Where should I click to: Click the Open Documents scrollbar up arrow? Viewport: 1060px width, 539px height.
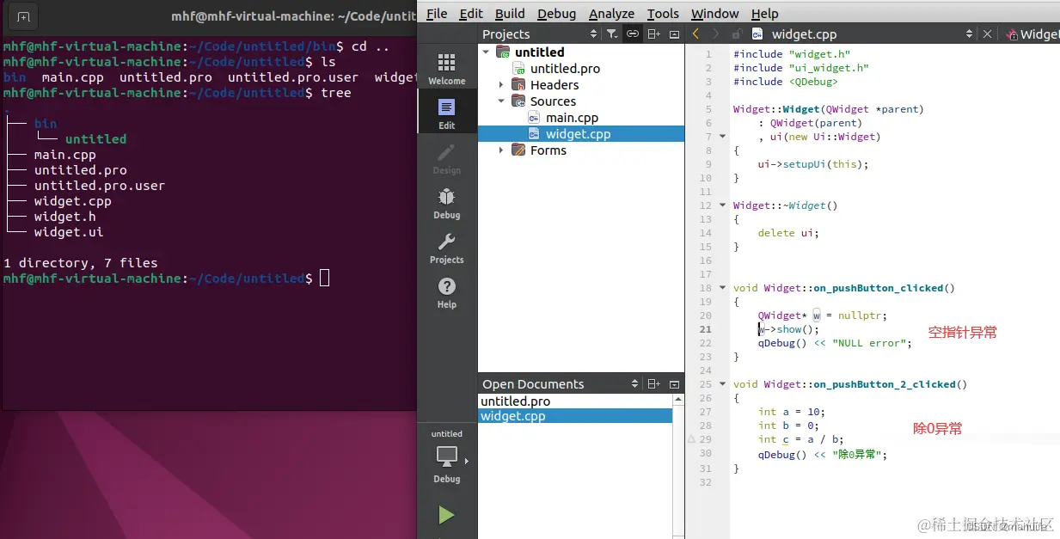[x=678, y=400]
